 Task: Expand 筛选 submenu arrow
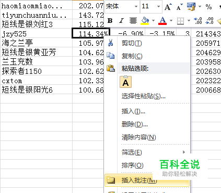click(x=184, y=152)
